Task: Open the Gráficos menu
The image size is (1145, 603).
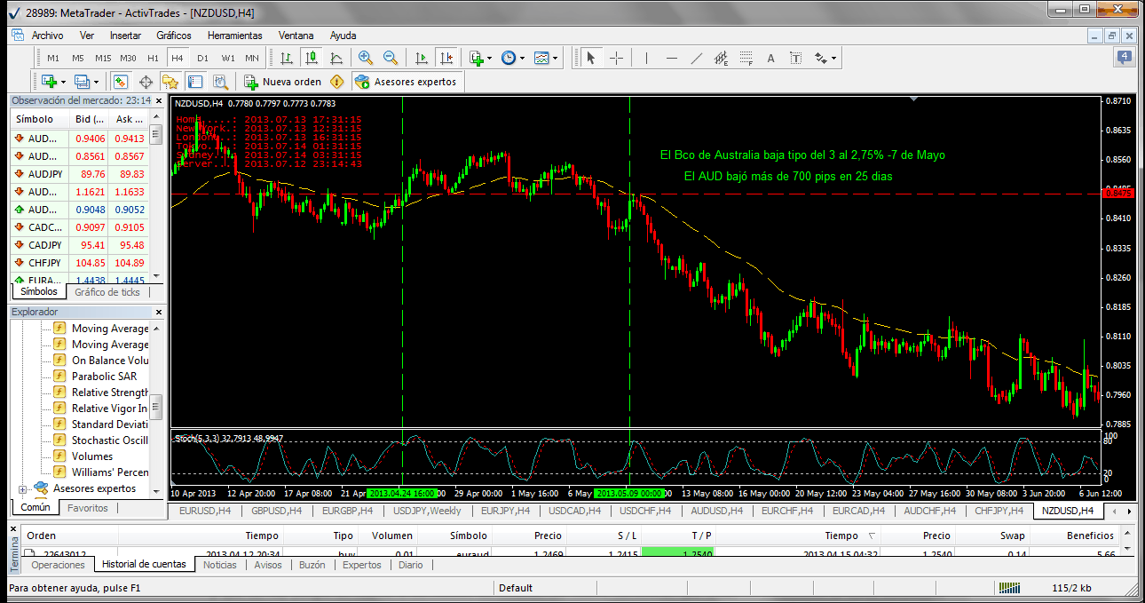Action: point(174,36)
